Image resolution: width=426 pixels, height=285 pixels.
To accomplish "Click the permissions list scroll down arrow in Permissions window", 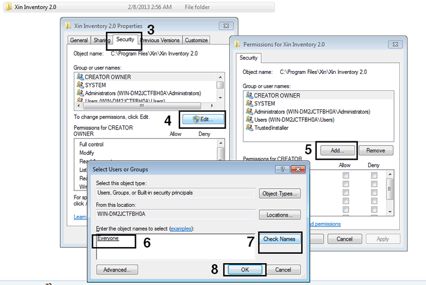I will tap(390, 212).
